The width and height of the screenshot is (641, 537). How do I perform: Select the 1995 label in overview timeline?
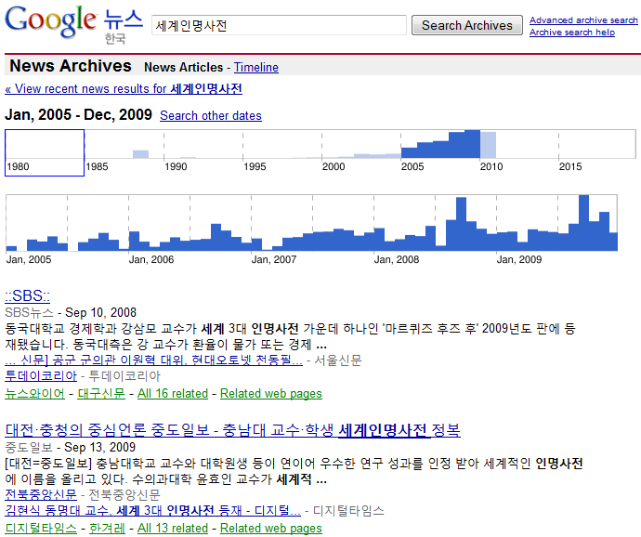(x=255, y=167)
